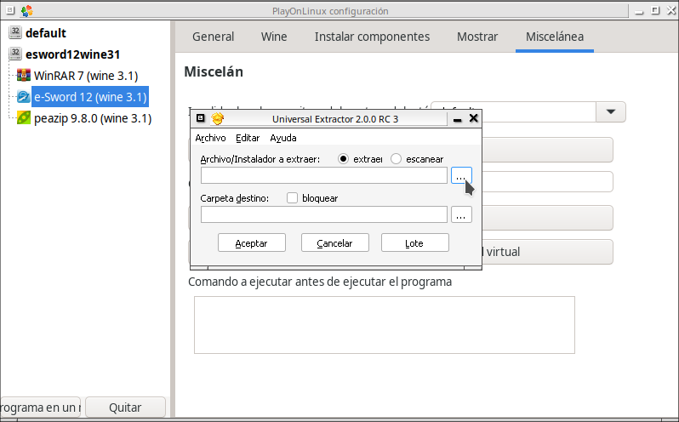Focus the Carpeta destino input field

click(x=324, y=214)
